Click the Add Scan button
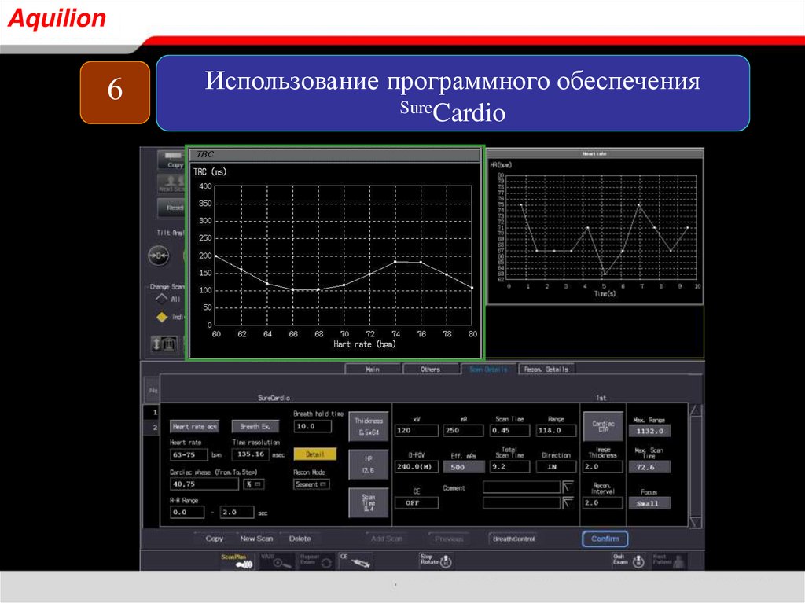Viewport: 805px width, 603px height. point(387,539)
